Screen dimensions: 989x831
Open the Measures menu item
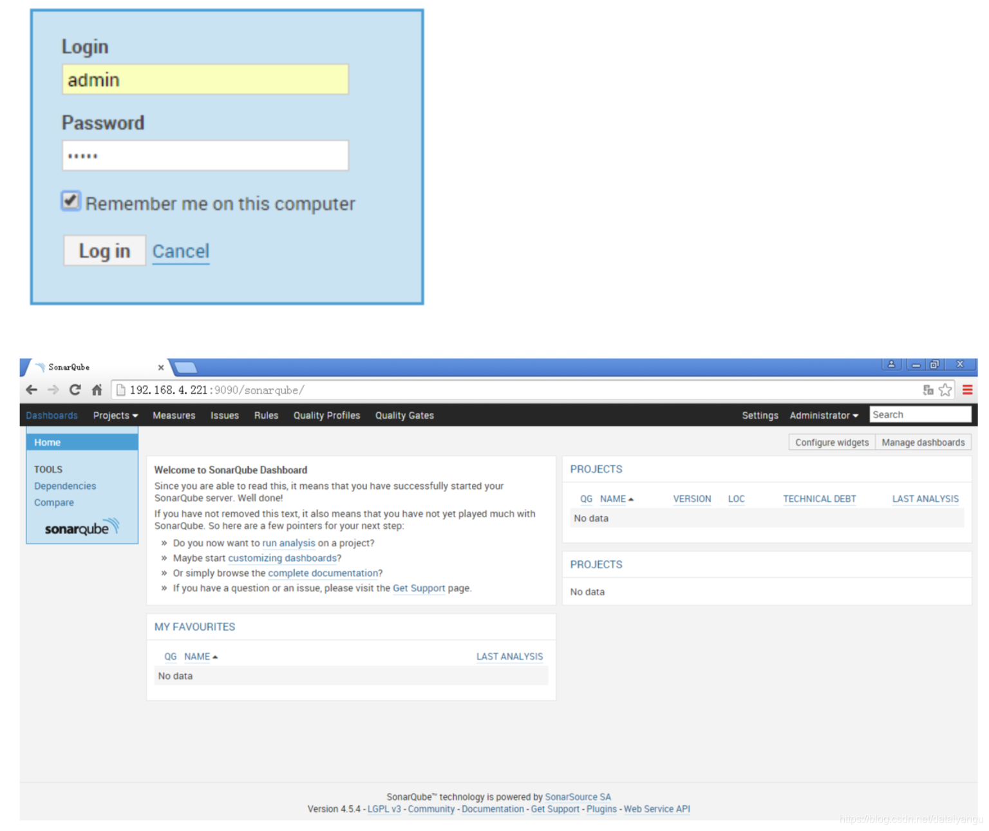[x=174, y=415]
